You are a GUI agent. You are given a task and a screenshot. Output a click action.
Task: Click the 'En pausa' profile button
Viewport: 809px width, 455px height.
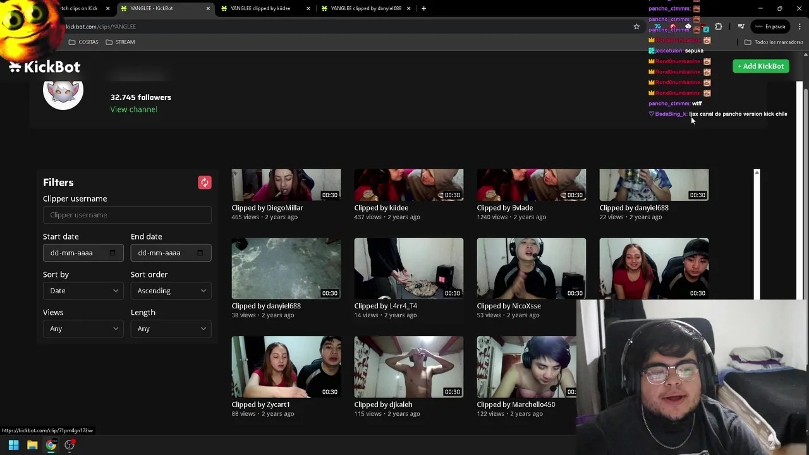click(770, 27)
